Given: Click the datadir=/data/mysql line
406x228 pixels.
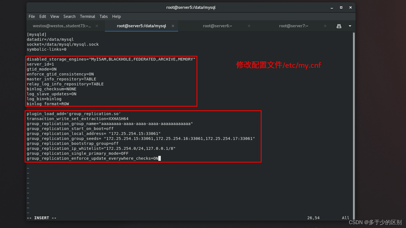Looking at the screenshot, I should click(x=50, y=39).
